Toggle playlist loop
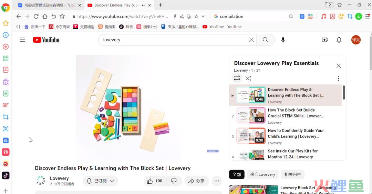The height and width of the screenshot is (194, 372). (x=237, y=78)
